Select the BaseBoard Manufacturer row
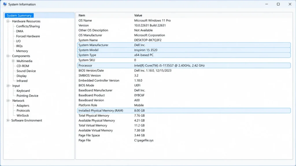Screen dimensions: 296x166 184,90
